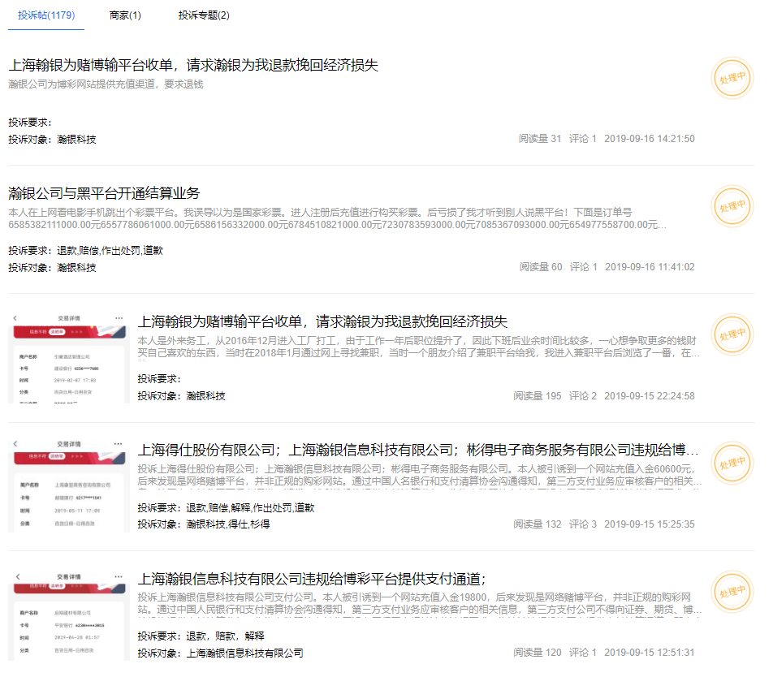Click 投诉要求：退款,赔偿,解释,作出处罚,道歉
Screen dimensions: 773x677
pyautogui.click(x=226, y=507)
